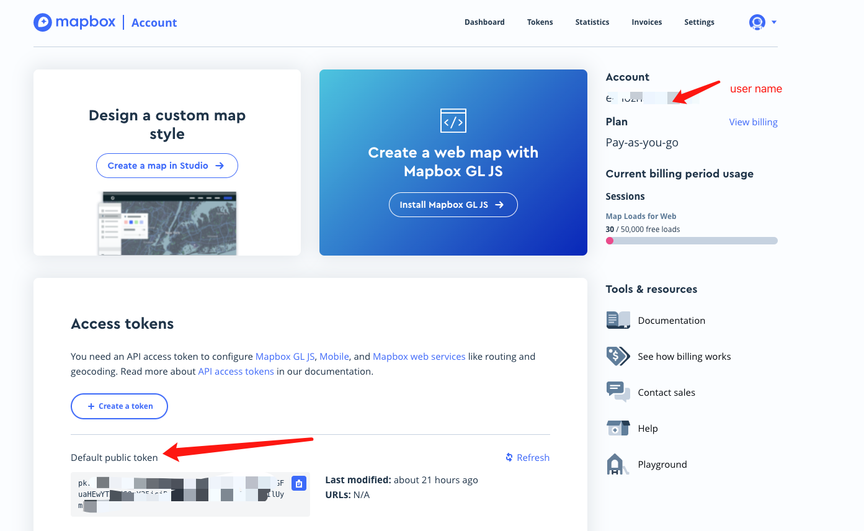Refresh the default public token

[x=527, y=457]
